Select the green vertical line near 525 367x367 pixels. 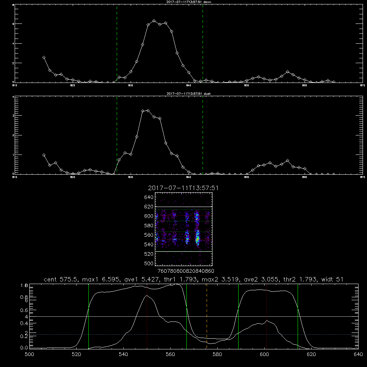click(88, 316)
